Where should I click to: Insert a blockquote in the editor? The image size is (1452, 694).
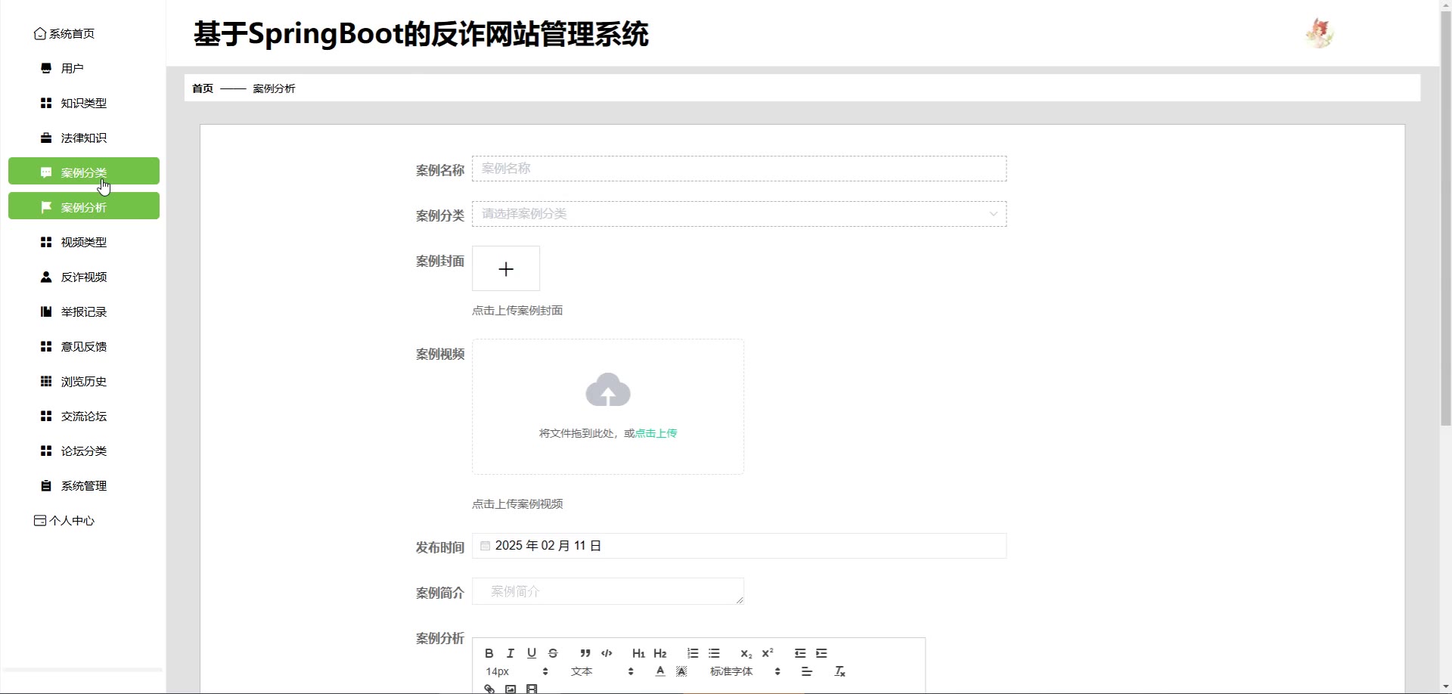pyautogui.click(x=585, y=653)
